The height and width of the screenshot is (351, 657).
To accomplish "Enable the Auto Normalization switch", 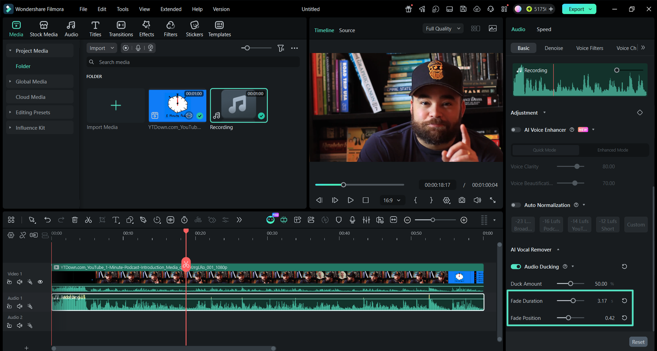I will click(x=515, y=205).
